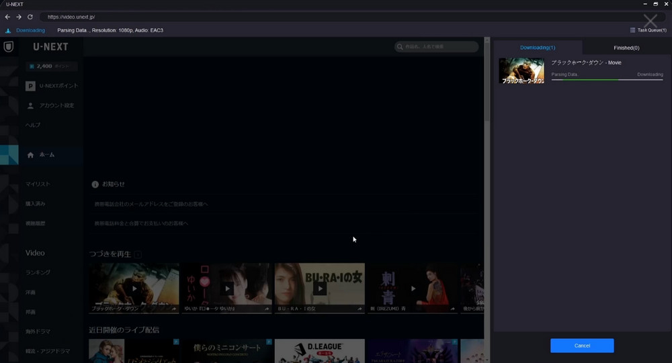This screenshot has height=363, width=672.
Task: Click the magnifier search icon
Action: coord(400,47)
